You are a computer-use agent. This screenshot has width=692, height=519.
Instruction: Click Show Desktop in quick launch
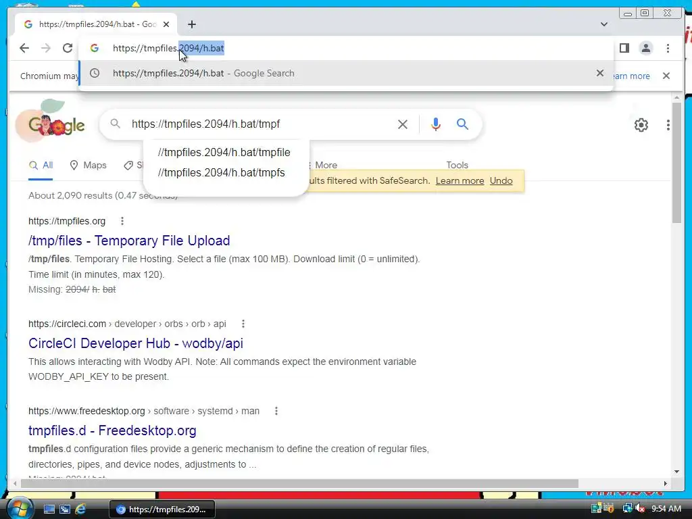point(49,510)
